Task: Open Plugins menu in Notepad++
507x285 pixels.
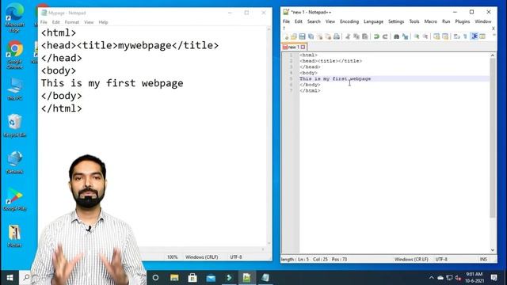Action: [463, 21]
